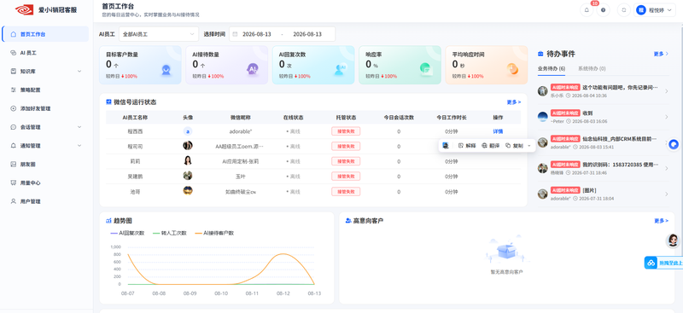Click the assistant avatar float button

point(673,241)
